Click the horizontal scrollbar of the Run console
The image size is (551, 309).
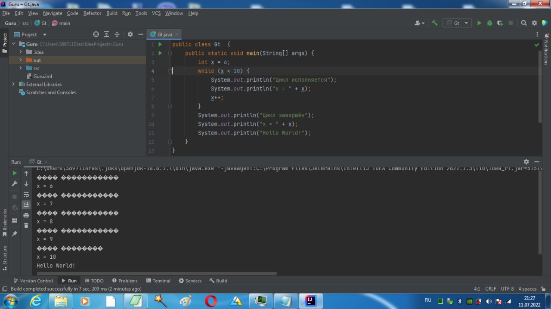click(x=157, y=273)
